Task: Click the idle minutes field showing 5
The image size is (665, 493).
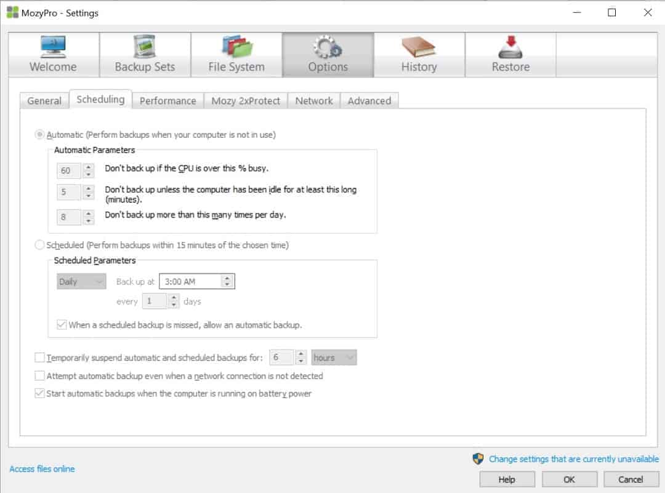Action: tap(69, 191)
